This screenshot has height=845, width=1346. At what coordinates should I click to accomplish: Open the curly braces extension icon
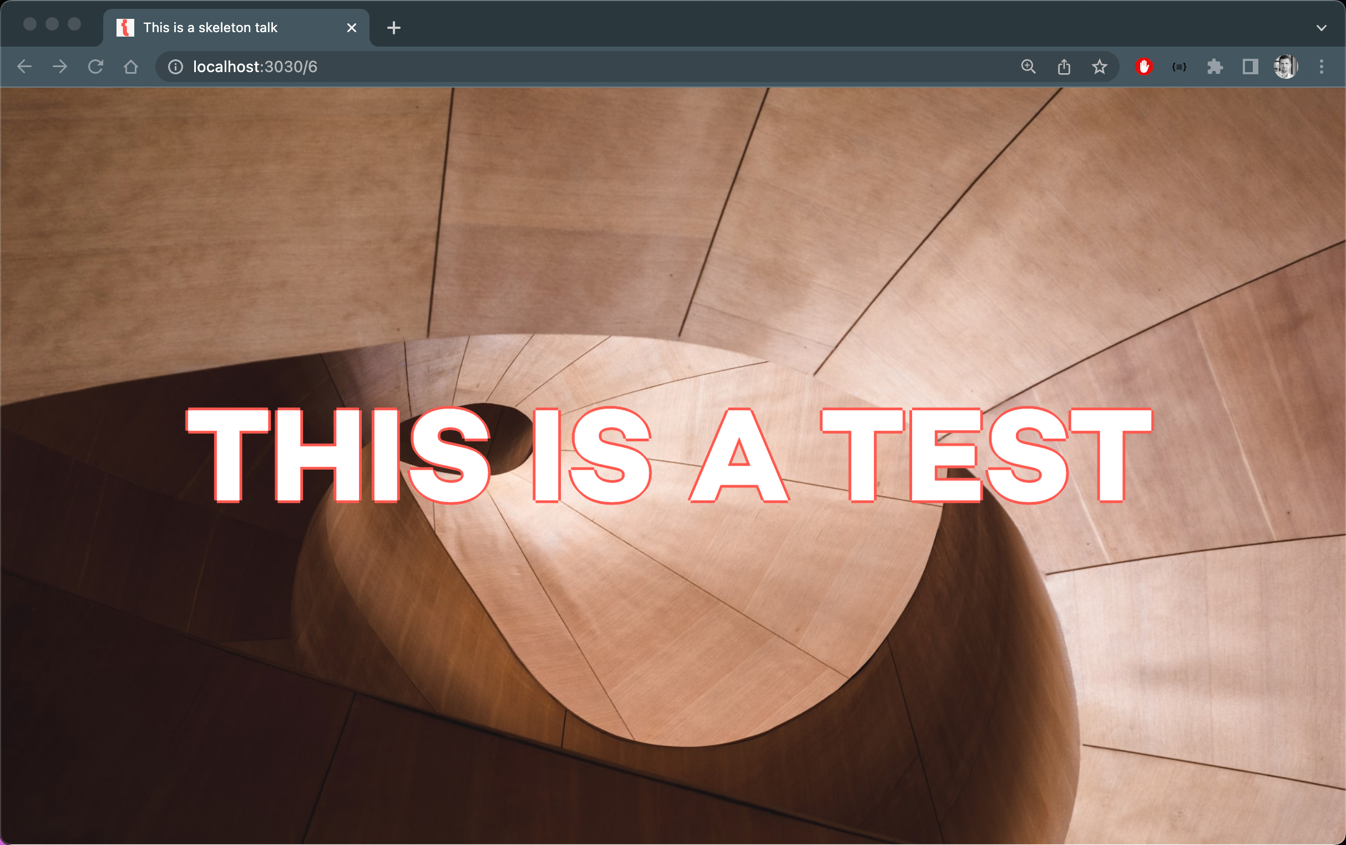[x=1179, y=67]
